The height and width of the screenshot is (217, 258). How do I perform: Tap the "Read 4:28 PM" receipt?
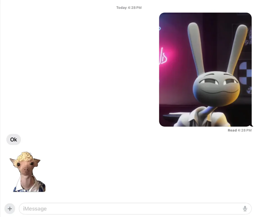coord(240,130)
